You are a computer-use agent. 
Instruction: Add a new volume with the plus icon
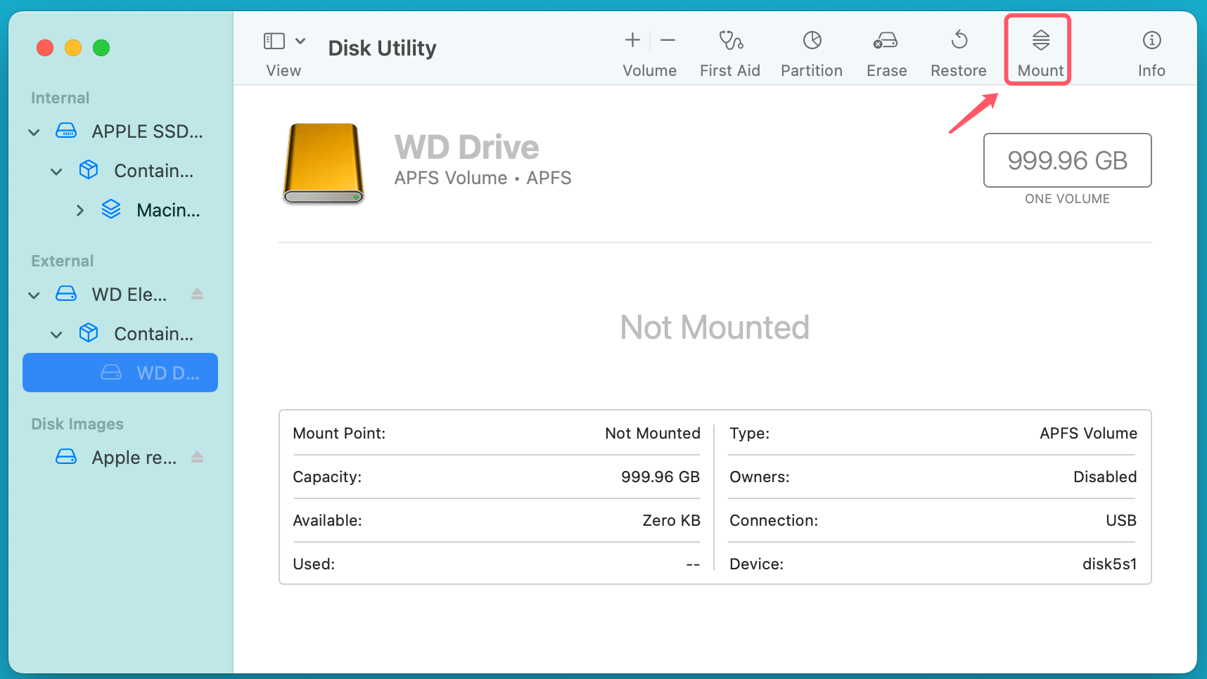632,40
